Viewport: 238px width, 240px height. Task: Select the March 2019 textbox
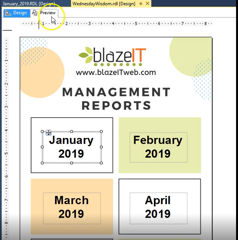click(72, 208)
